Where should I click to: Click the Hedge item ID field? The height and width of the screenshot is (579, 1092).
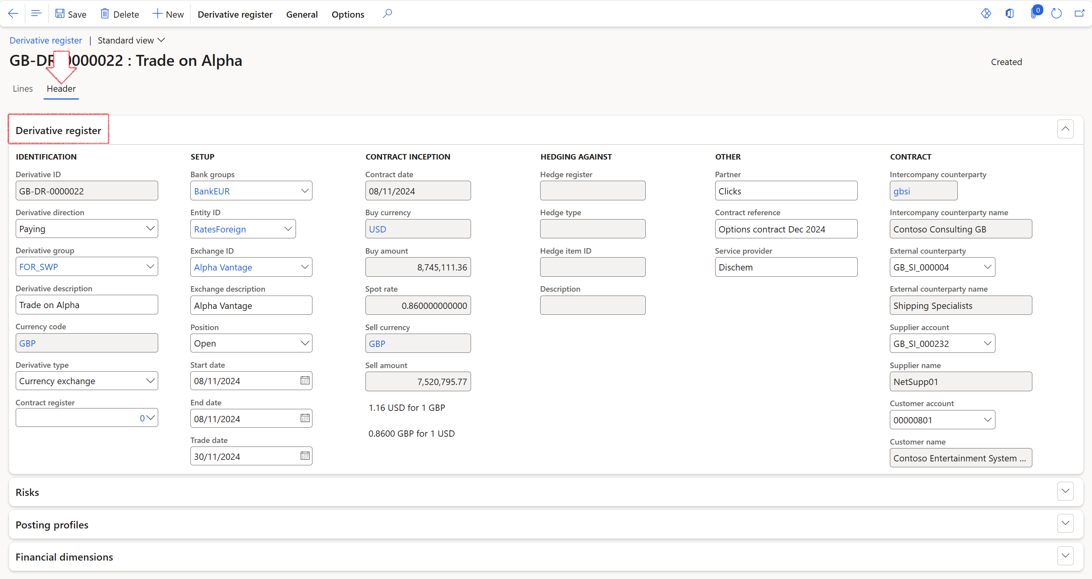click(593, 267)
